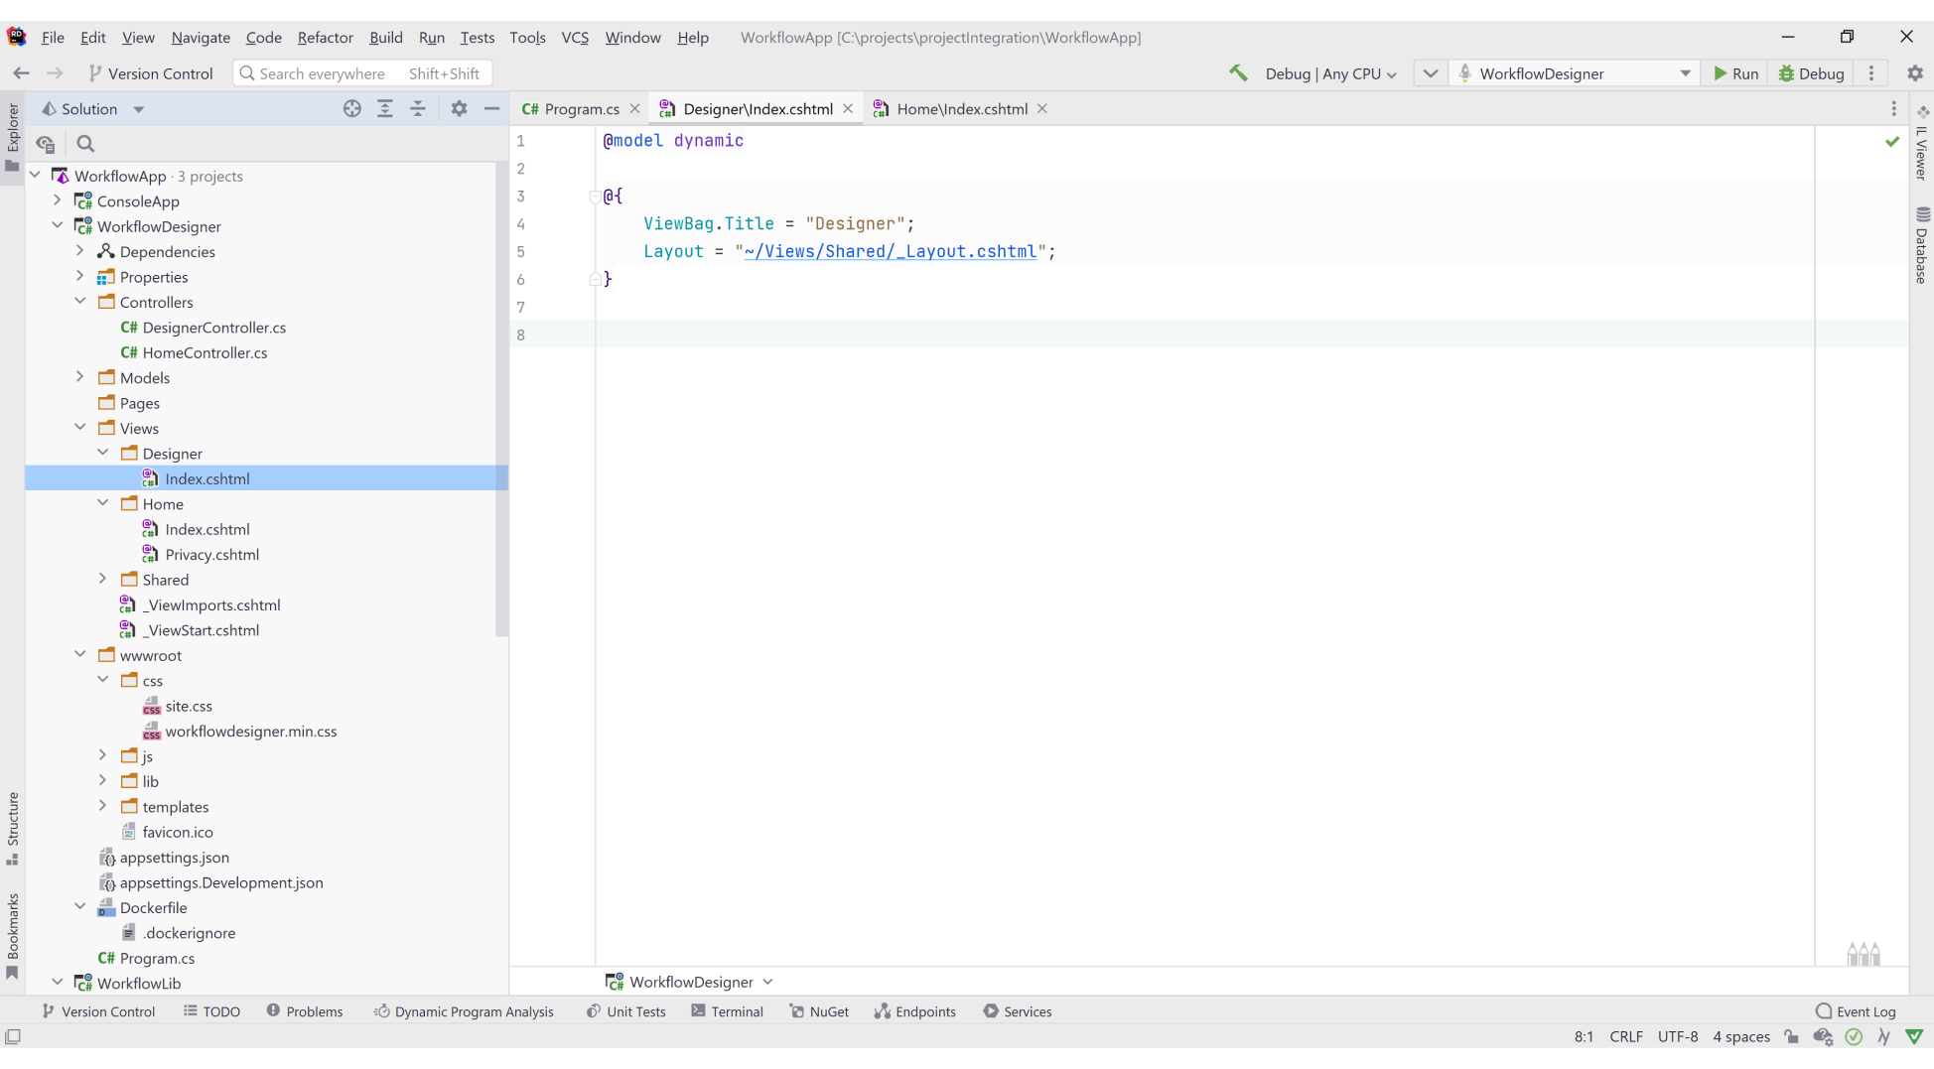Open WorkflowDesigner run configuration dropdown

tap(1577, 73)
